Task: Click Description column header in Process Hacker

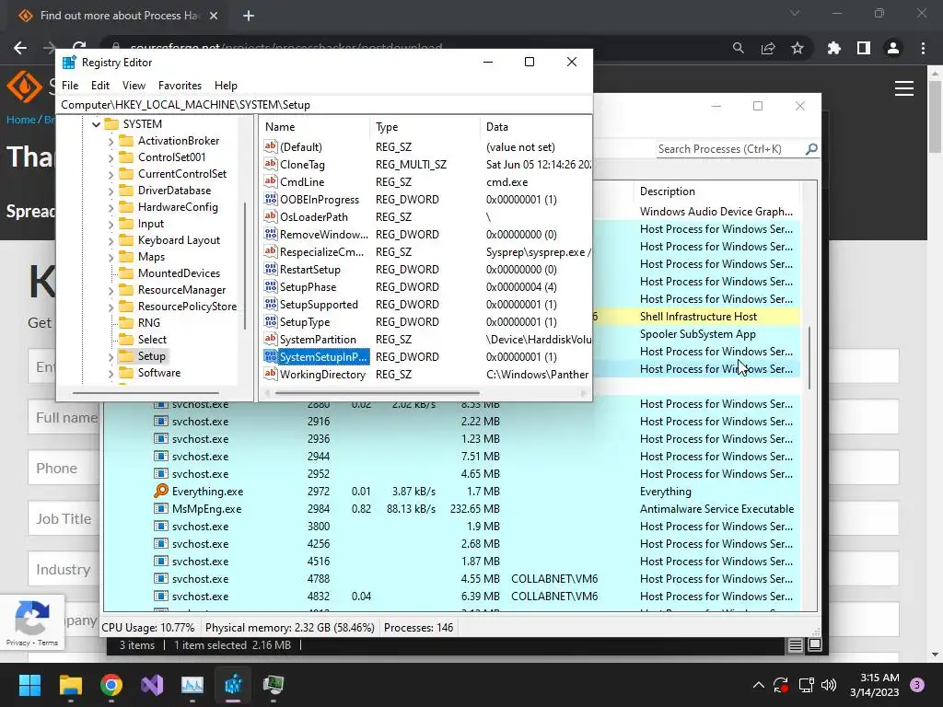Action: pos(667,191)
